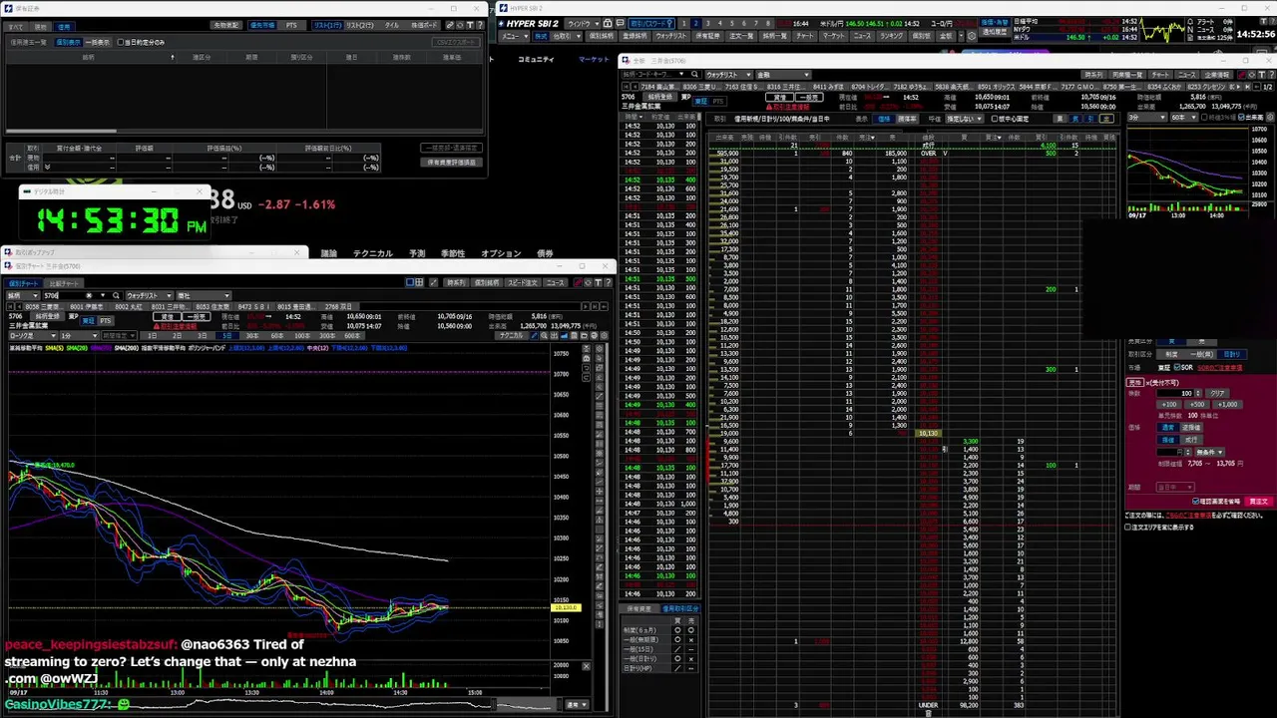Screen dimensions: 1277x718
Task: Click the zoom magnifier icon next to テクニカル
Action: [x=544, y=335]
